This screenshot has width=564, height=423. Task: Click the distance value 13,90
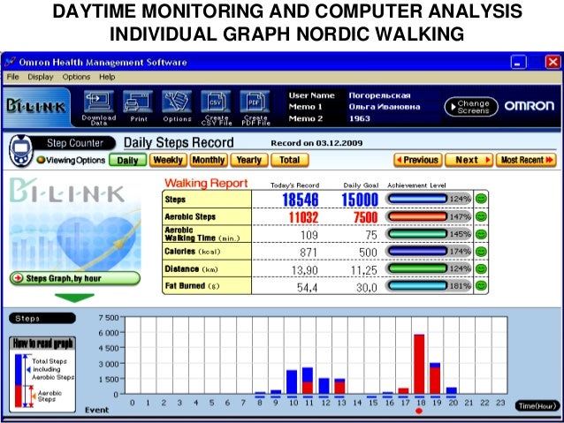pyautogui.click(x=305, y=270)
